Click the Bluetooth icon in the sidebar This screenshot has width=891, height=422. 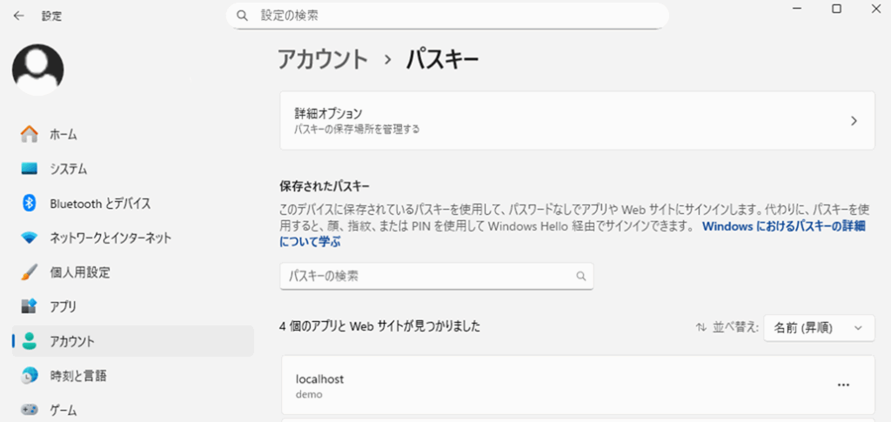30,203
